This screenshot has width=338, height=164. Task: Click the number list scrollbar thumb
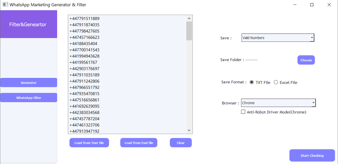tap(189, 31)
